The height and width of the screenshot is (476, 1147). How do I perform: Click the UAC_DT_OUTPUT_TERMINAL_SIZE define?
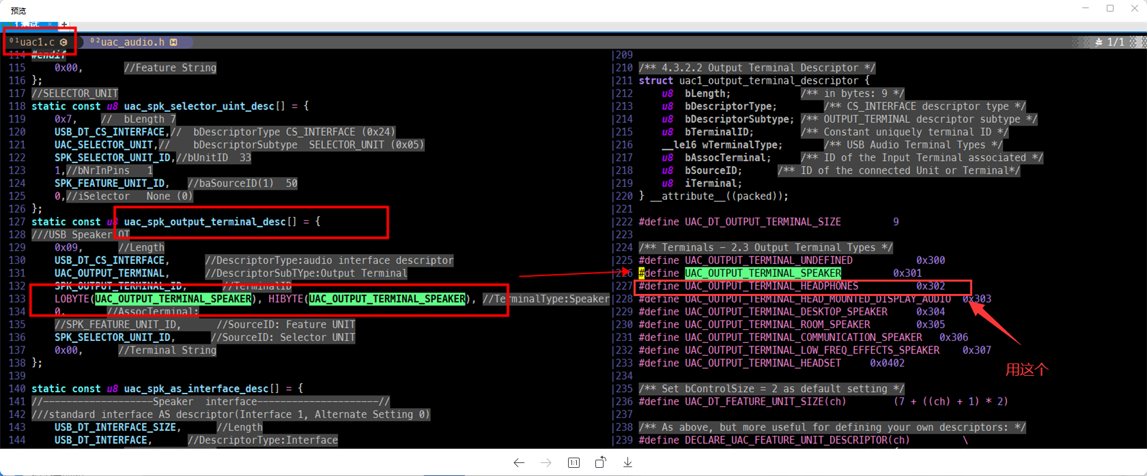(769, 222)
